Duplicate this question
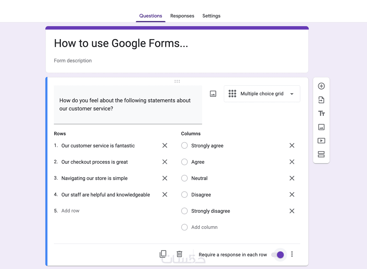 point(163,254)
